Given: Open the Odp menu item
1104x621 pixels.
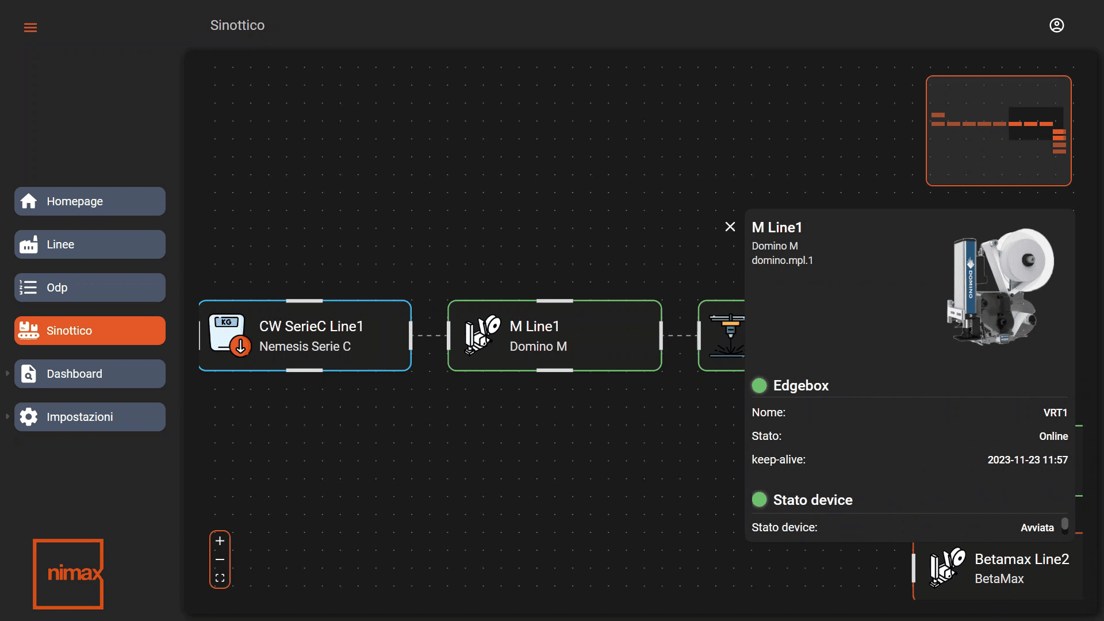Looking at the screenshot, I should [x=90, y=287].
